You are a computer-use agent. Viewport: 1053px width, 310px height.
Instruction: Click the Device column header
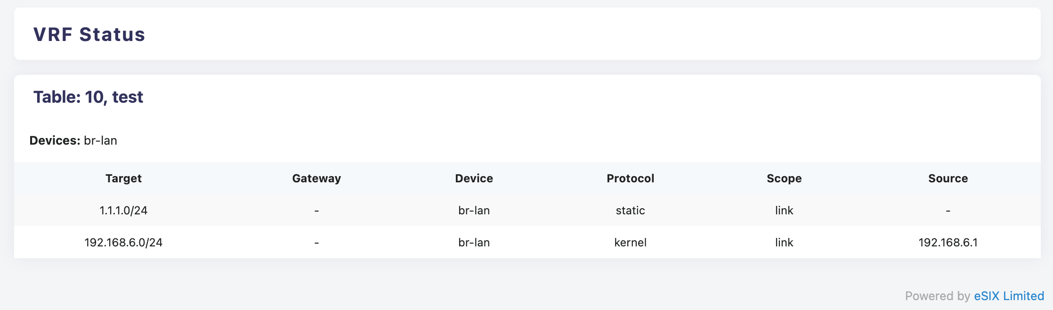tap(474, 179)
